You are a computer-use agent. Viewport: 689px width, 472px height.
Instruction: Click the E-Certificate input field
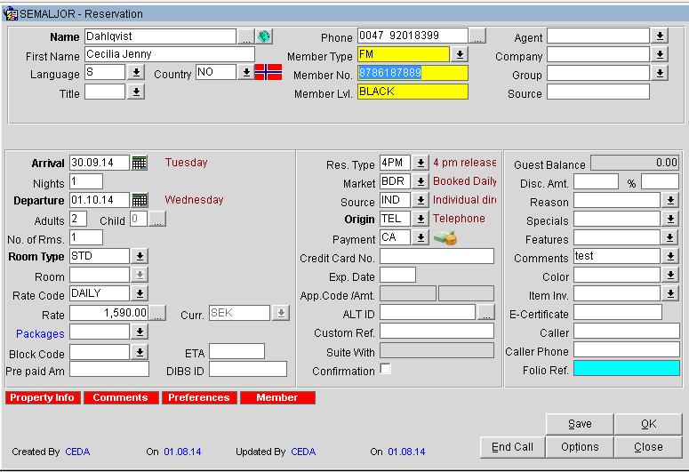coord(618,313)
